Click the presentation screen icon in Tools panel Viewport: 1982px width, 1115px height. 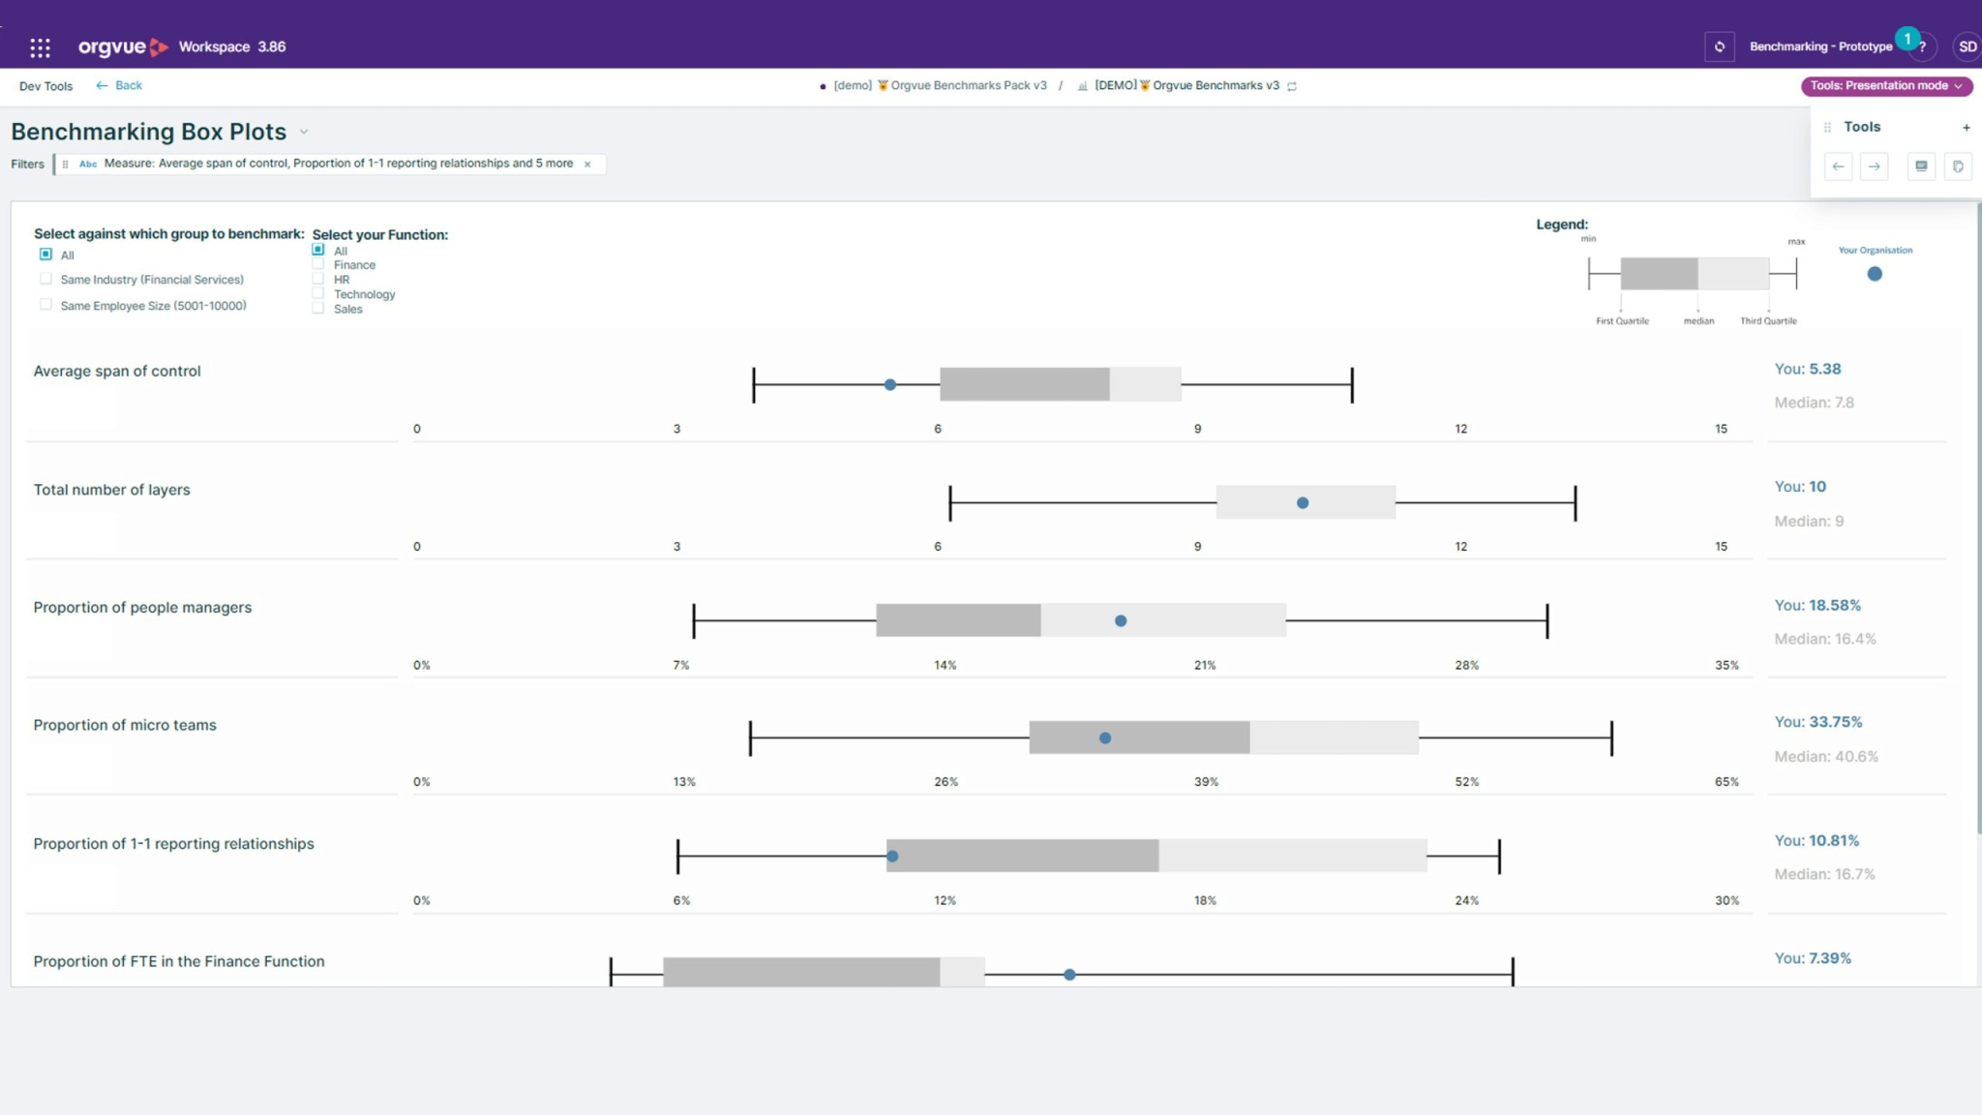tap(1921, 166)
